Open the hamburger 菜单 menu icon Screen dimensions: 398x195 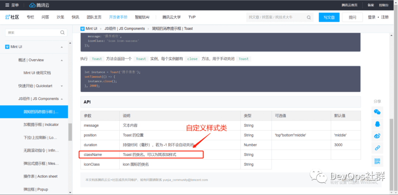click(7, 5)
